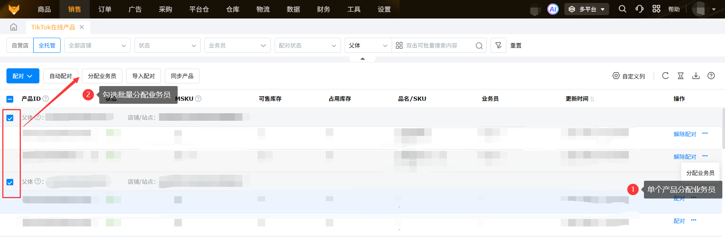Choose 分配业务员 in the popup menu
The width and height of the screenshot is (725, 237).
pos(700,173)
